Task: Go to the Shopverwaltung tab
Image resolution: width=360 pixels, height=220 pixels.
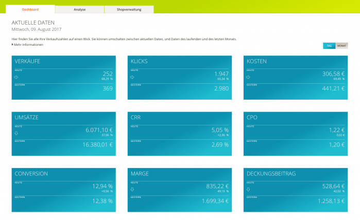Action: point(129,9)
